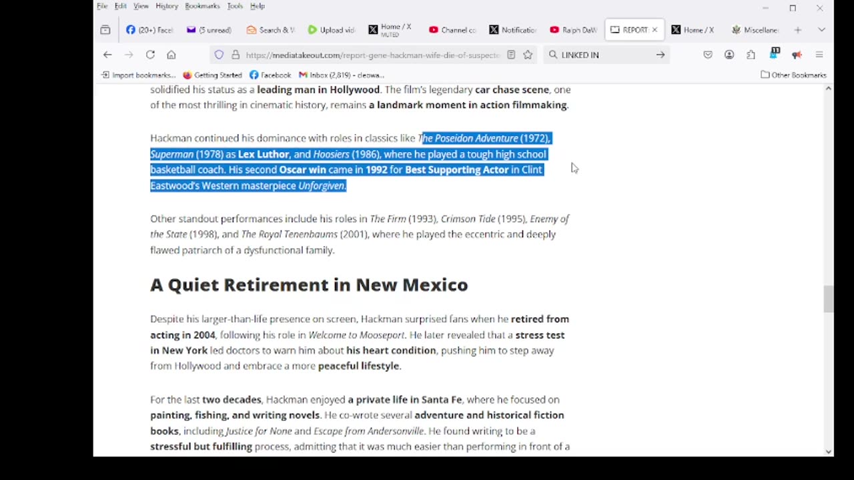Maximize the Firefox window
Screen dimensions: 854x480
pyautogui.click(x=793, y=8)
